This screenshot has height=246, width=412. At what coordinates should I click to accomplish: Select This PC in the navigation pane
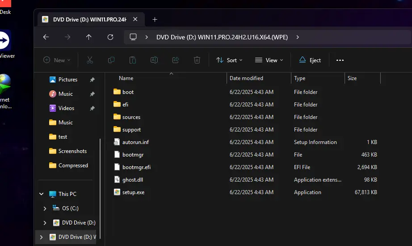67,194
